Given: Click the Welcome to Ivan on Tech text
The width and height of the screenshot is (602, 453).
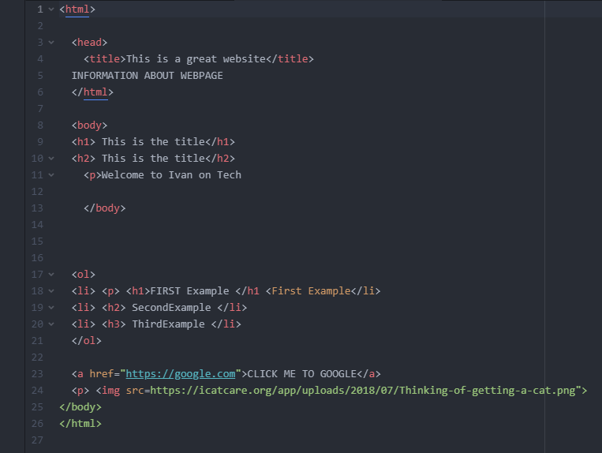Looking at the screenshot, I should pyautogui.click(x=171, y=175).
